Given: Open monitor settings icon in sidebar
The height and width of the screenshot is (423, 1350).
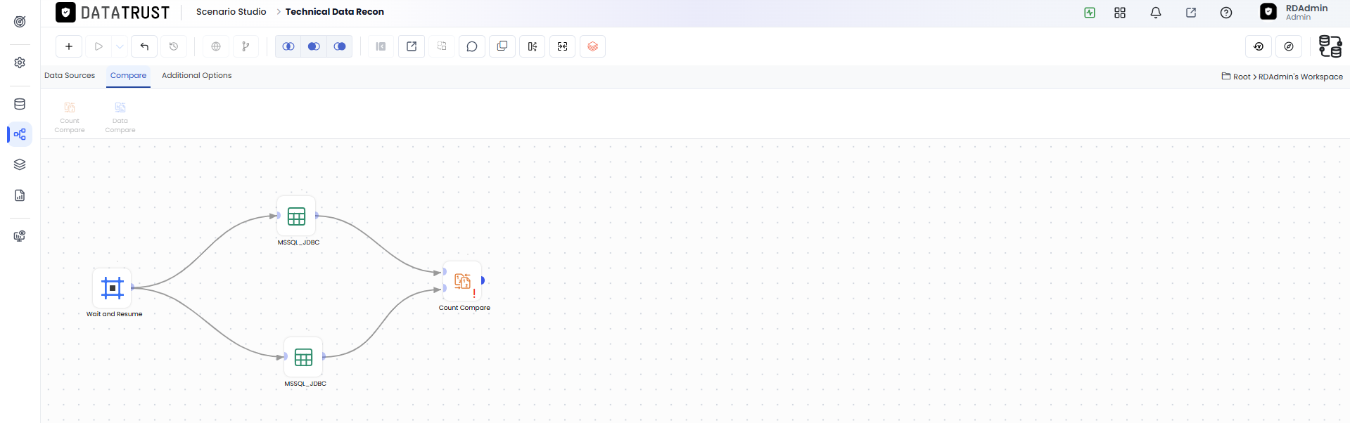Looking at the screenshot, I should point(20,236).
